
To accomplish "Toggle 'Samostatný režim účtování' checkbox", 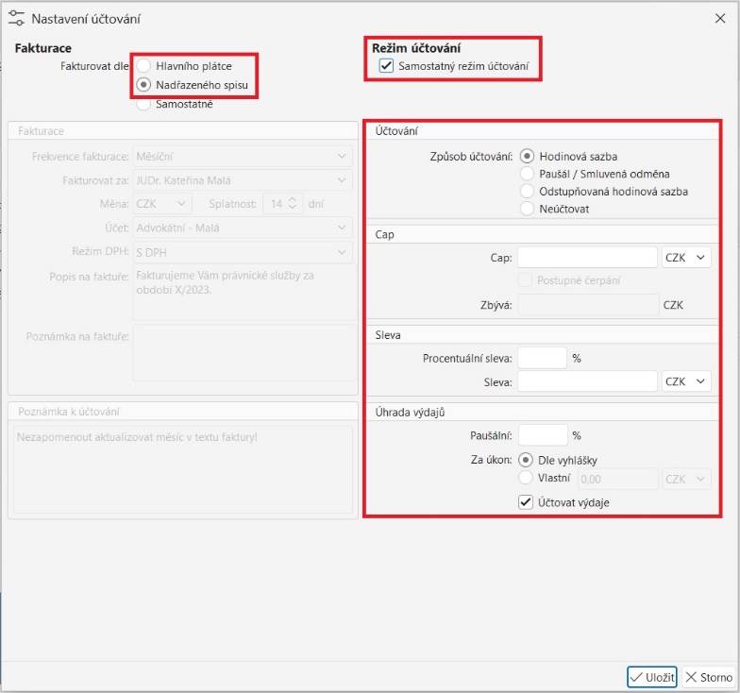I will pyautogui.click(x=385, y=66).
